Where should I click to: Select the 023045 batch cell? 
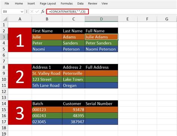pyautogui.click(x=47, y=122)
